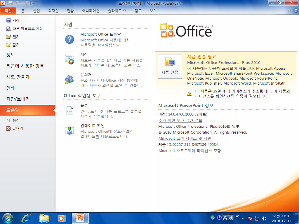Click 'Microsoft Office Professional Plus 2010' heading
This screenshot has width=299, height=224.
point(224,63)
